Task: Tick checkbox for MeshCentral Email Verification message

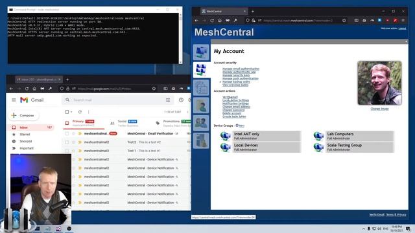Action: coord(67,134)
